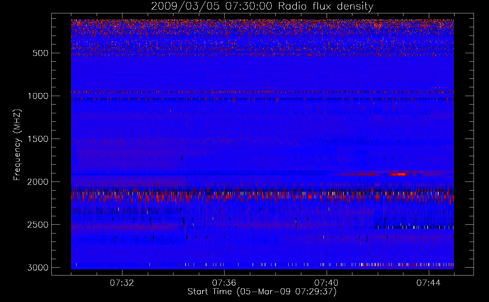The height and width of the screenshot is (302, 489).
Task: Click the bright red burst near 1900 MHz
Action: click(x=398, y=174)
